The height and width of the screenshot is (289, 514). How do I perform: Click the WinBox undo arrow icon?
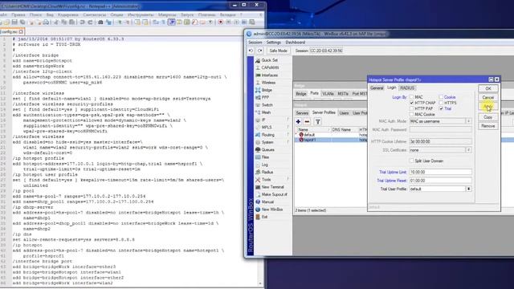(251, 51)
